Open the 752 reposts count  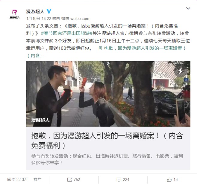77,180
